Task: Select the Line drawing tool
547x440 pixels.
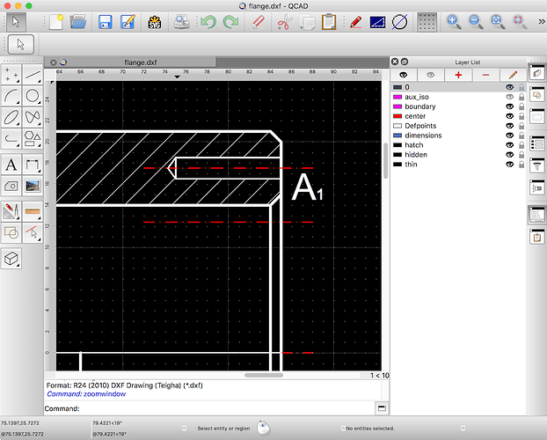Action: point(33,75)
